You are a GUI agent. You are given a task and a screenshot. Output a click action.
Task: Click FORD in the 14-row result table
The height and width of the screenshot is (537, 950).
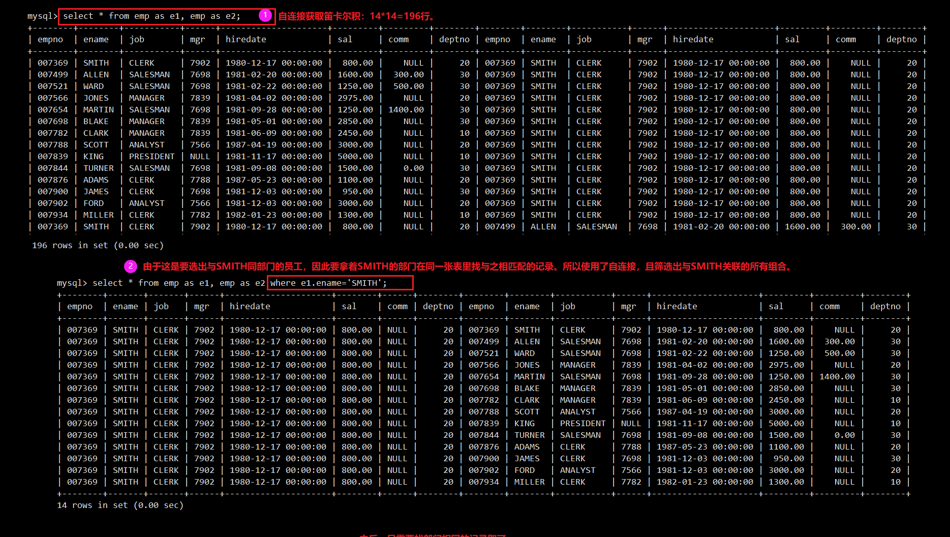click(x=525, y=470)
